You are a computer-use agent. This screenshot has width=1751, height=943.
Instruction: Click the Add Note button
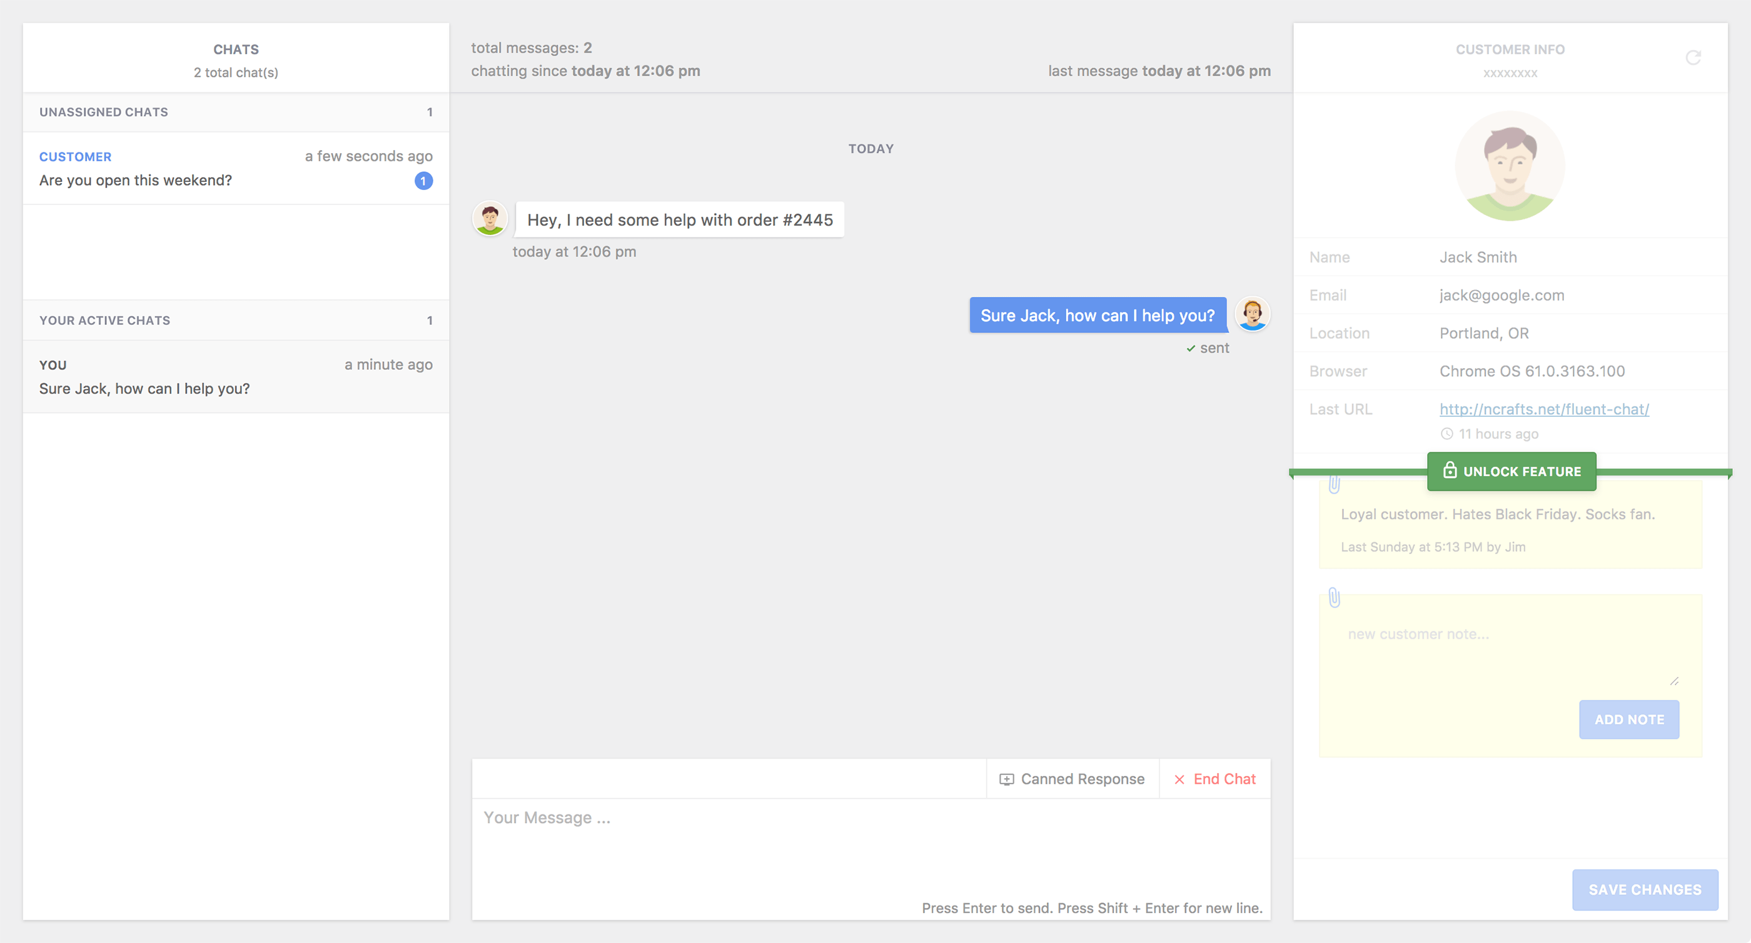point(1628,719)
